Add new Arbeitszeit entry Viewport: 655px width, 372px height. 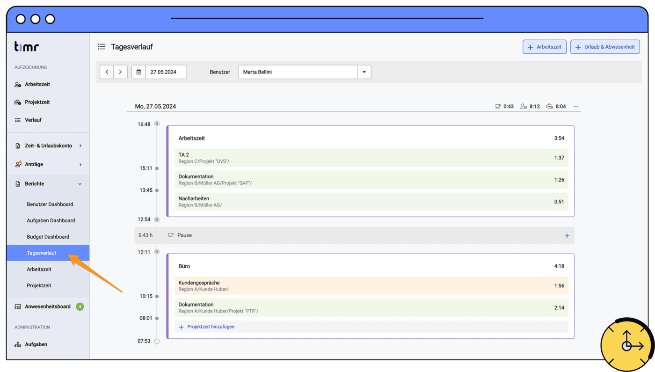(545, 47)
